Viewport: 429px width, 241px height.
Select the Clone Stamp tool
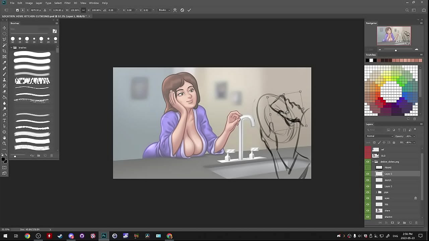[x=4, y=80]
